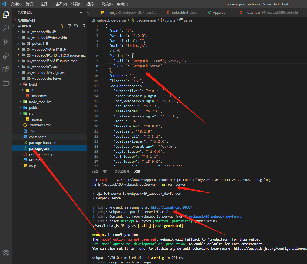This screenshot has width=307, height=264.
Task: Collapse all folders in the Explorer
Action: coord(83,26)
